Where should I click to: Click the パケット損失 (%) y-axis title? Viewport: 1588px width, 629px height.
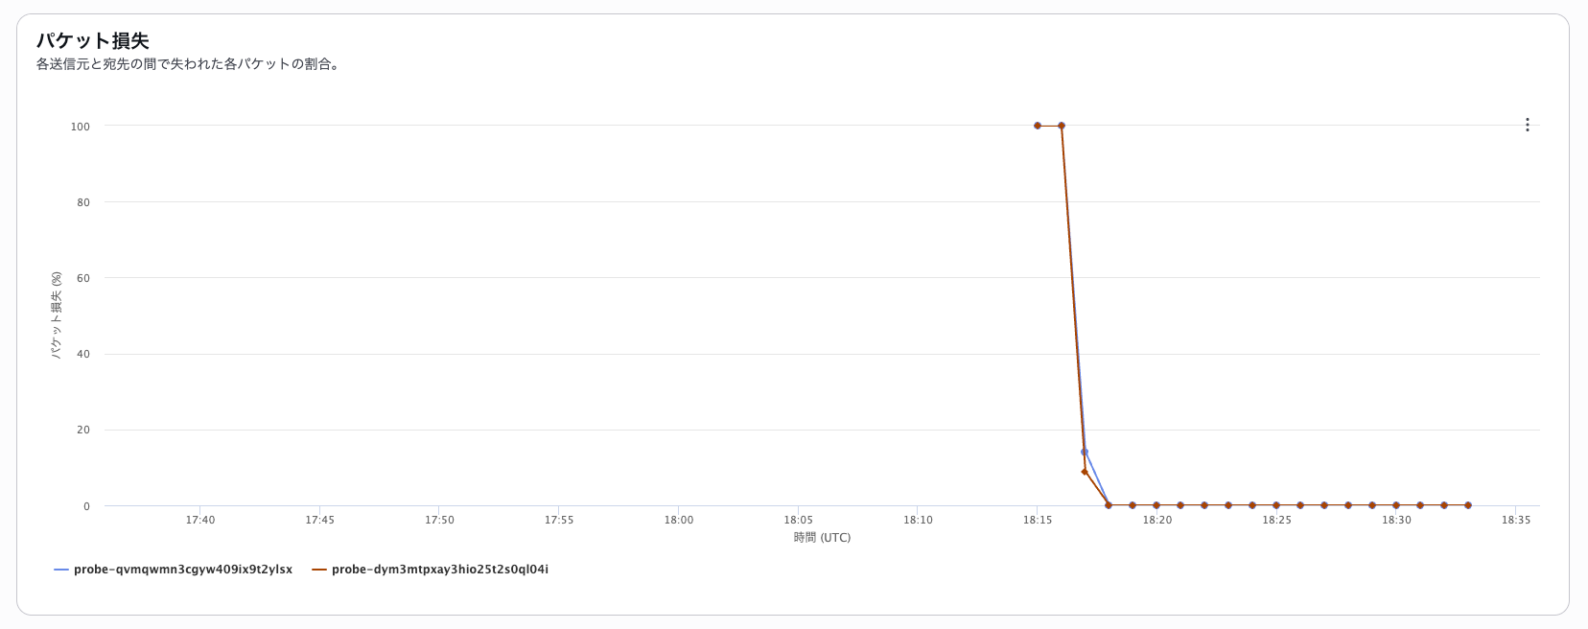coord(57,315)
